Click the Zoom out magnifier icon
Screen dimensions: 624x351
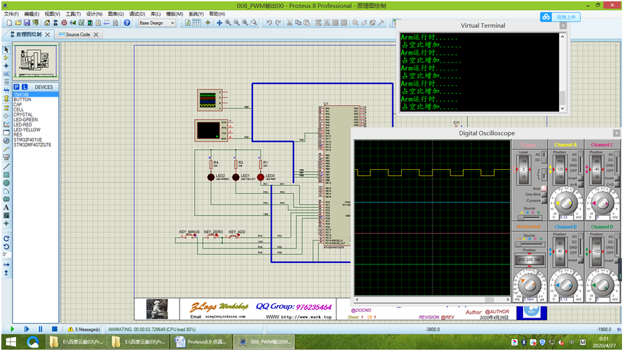click(x=236, y=23)
